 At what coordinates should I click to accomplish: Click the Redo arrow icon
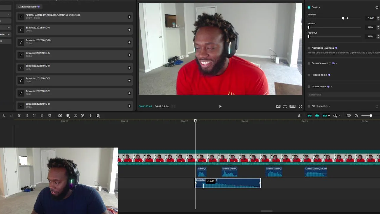[x=12, y=116]
